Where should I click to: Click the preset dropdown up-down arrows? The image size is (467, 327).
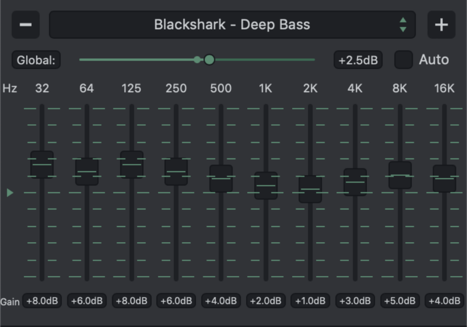(x=403, y=25)
